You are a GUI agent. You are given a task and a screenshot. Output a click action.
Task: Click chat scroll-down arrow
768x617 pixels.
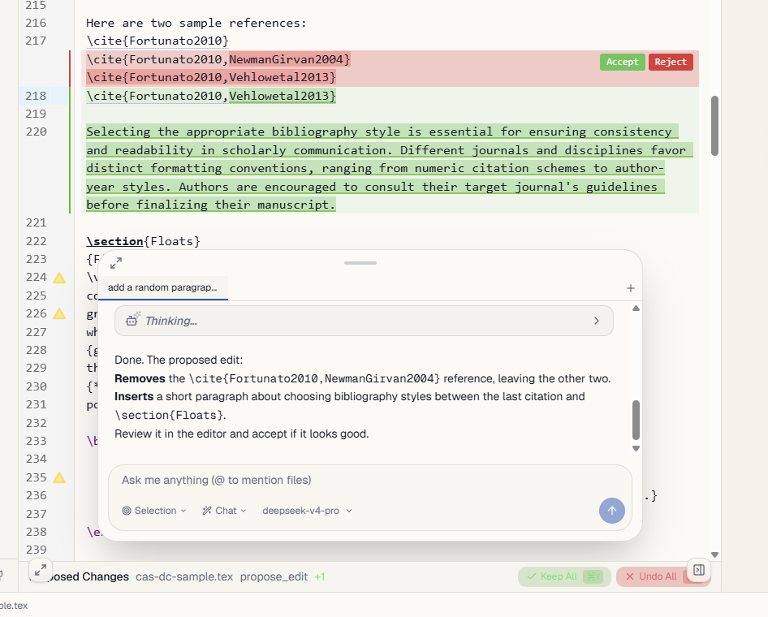pyautogui.click(x=636, y=449)
